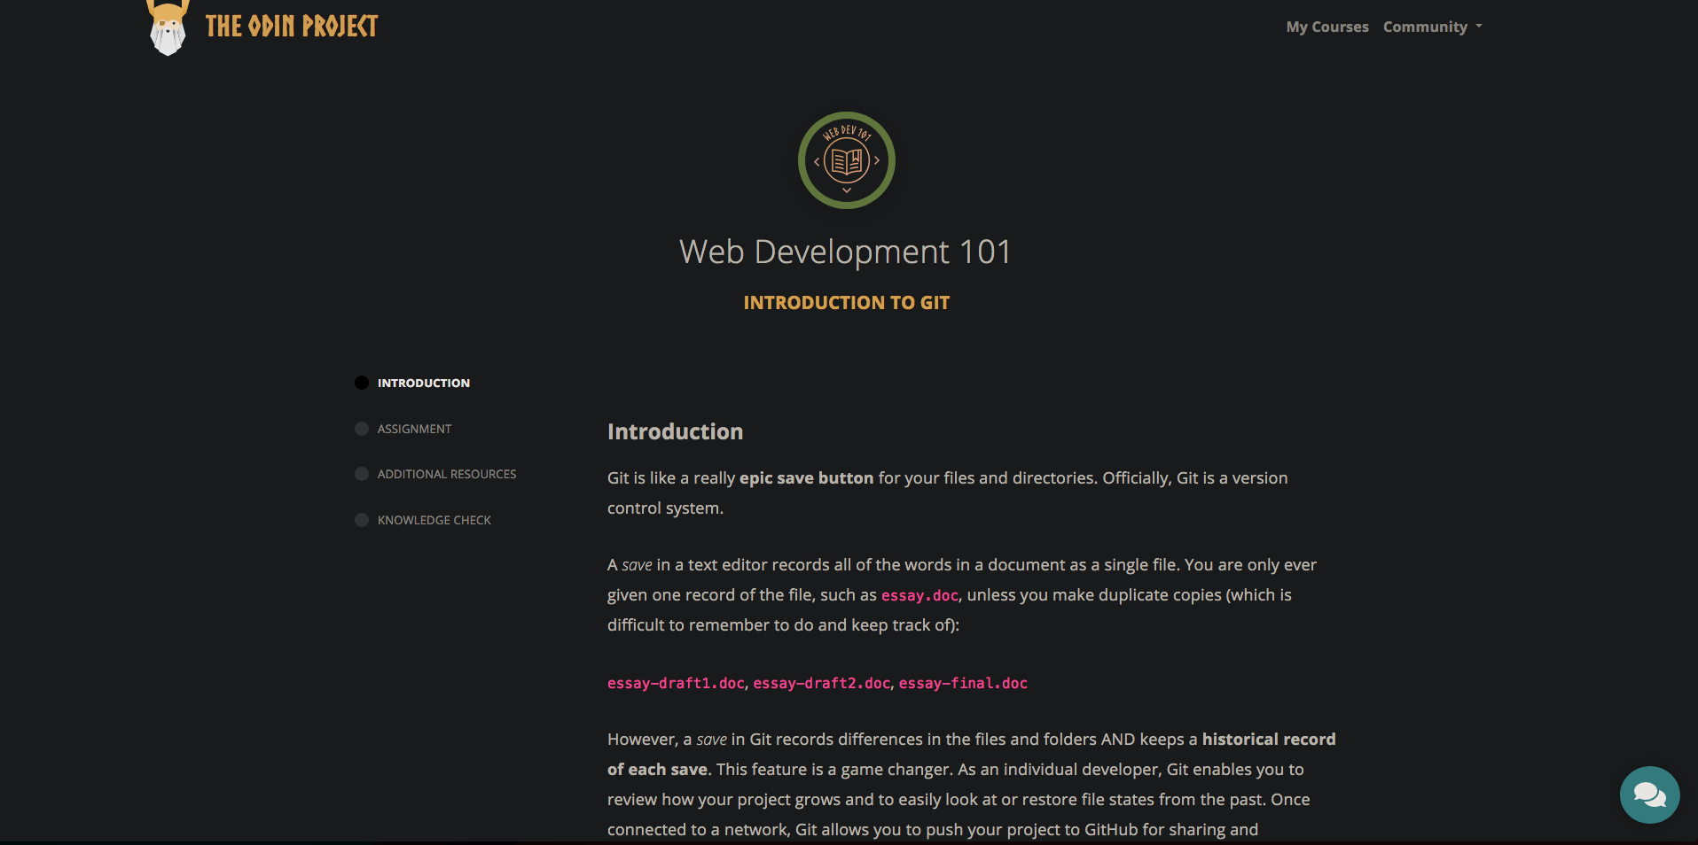Jump to the Introduction section in sidebar
This screenshot has width=1698, height=845.
pyautogui.click(x=424, y=383)
